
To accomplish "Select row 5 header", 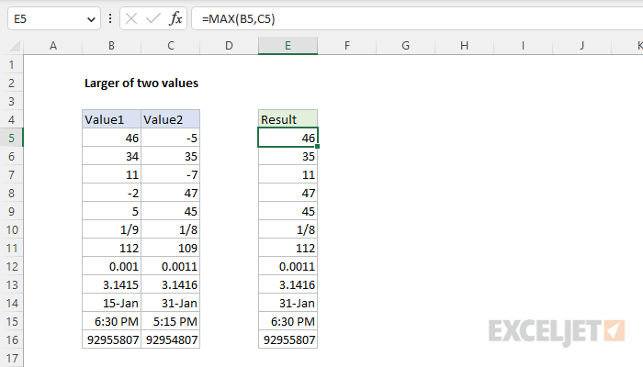I will [x=11, y=138].
